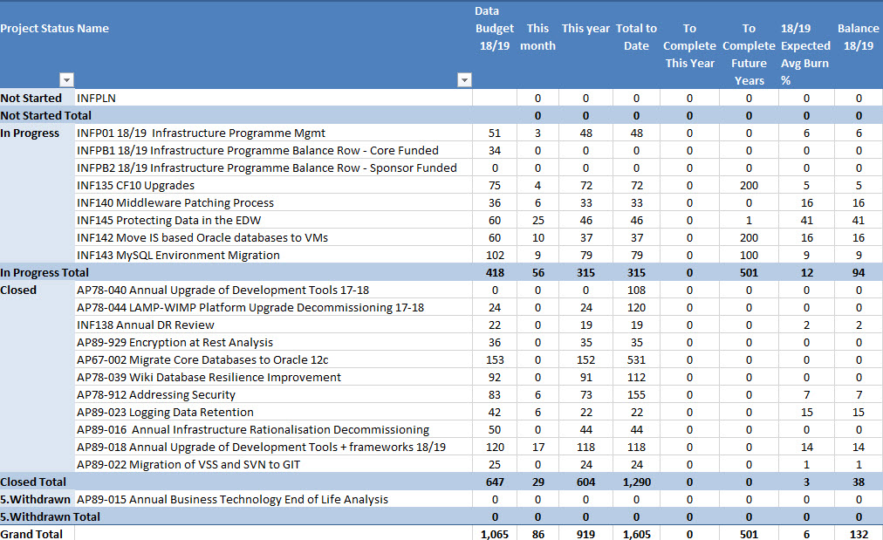Open the Project Status filter dropdown

pos(67,80)
